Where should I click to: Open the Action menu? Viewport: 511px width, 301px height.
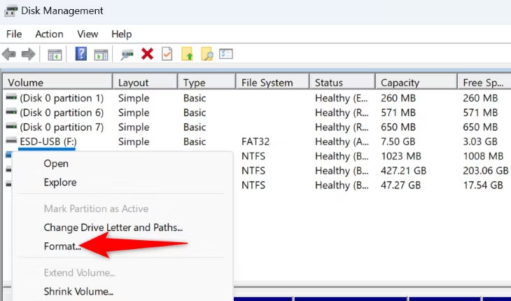[49, 34]
